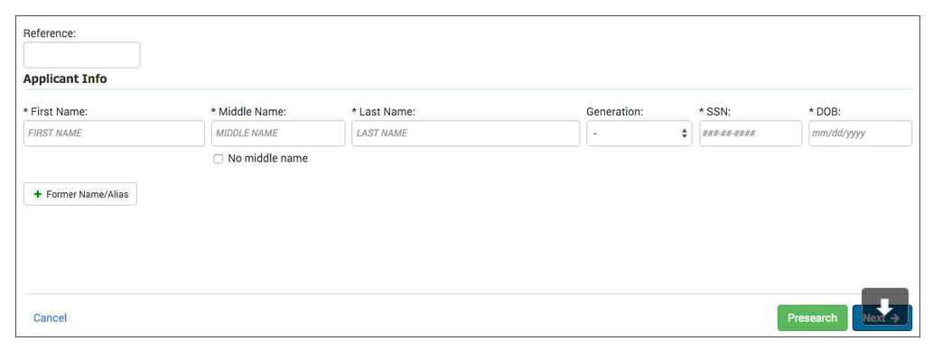Select the Middle Name field

coord(278,134)
